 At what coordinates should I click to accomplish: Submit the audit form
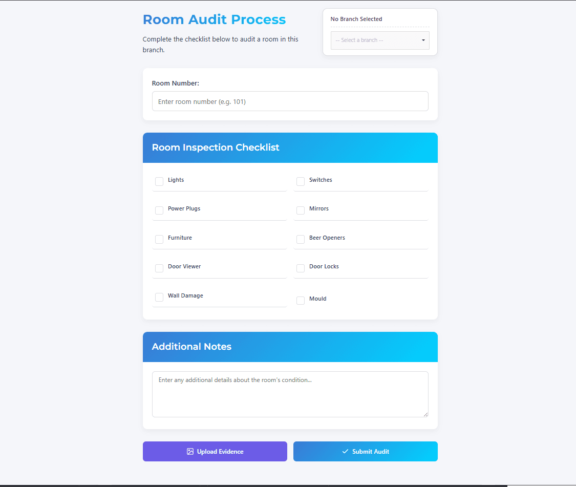click(x=365, y=451)
